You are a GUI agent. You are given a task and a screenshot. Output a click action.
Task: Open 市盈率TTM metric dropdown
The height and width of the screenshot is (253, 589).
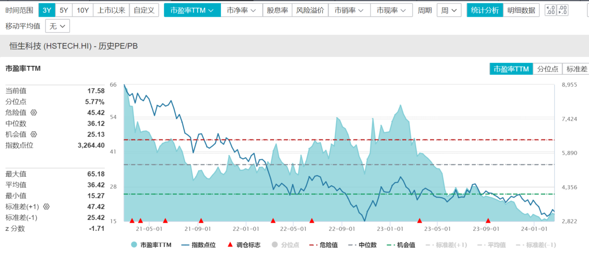[x=192, y=10]
